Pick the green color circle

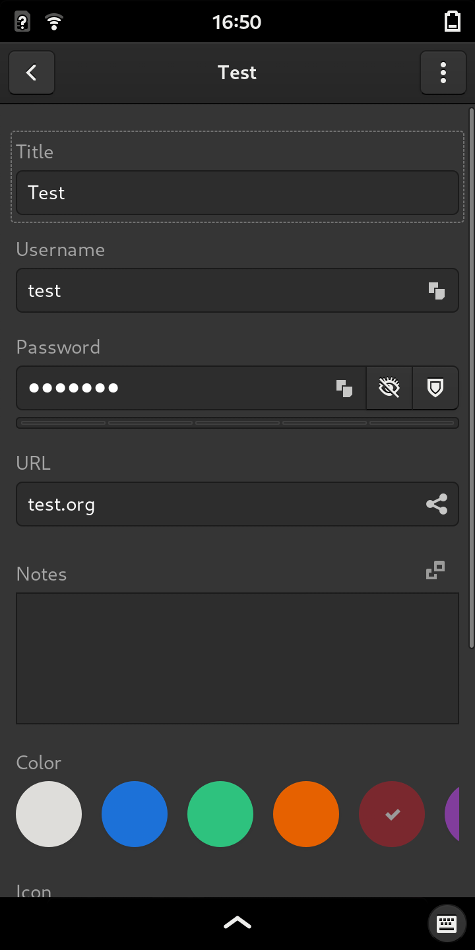pos(220,814)
